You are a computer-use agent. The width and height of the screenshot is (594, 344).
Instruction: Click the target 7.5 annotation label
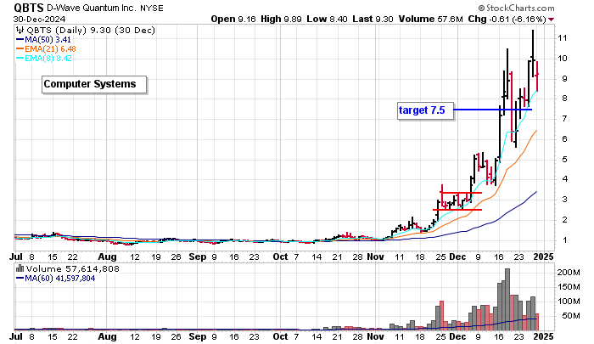click(x=425, y=110)
